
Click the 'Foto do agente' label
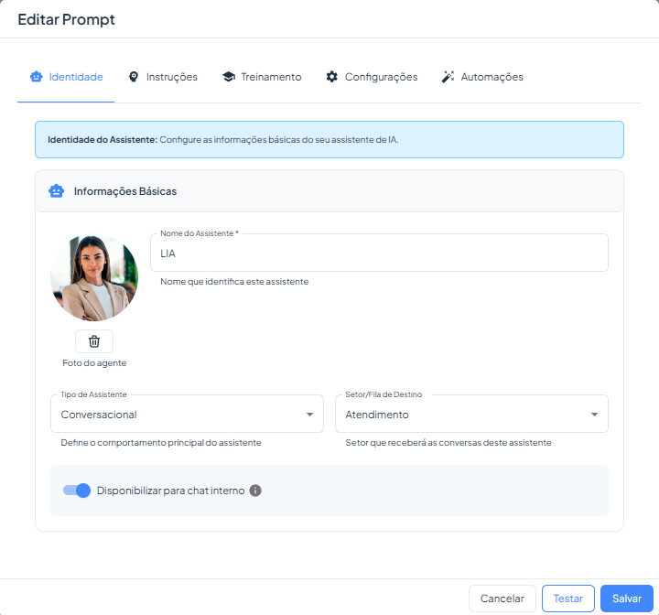[x=94, y=362]
